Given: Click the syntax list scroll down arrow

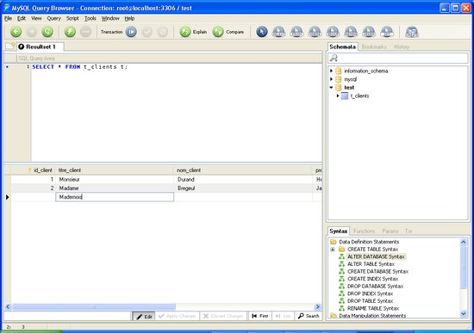Looking at the screenshot, I should point(463,314).
